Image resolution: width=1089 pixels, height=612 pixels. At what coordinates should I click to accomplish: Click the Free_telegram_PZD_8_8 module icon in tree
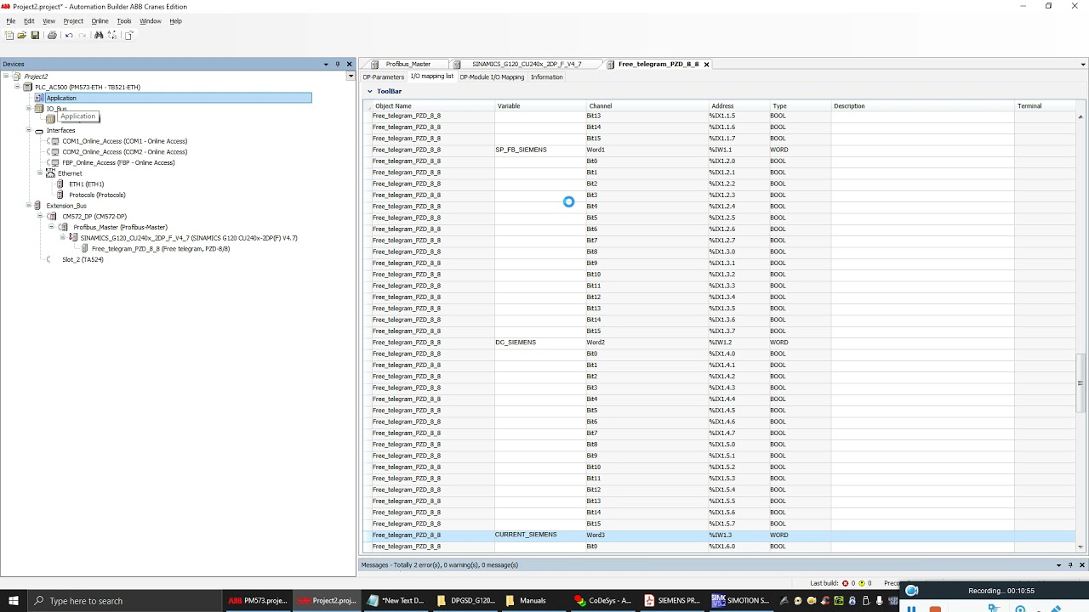(85, 248)
